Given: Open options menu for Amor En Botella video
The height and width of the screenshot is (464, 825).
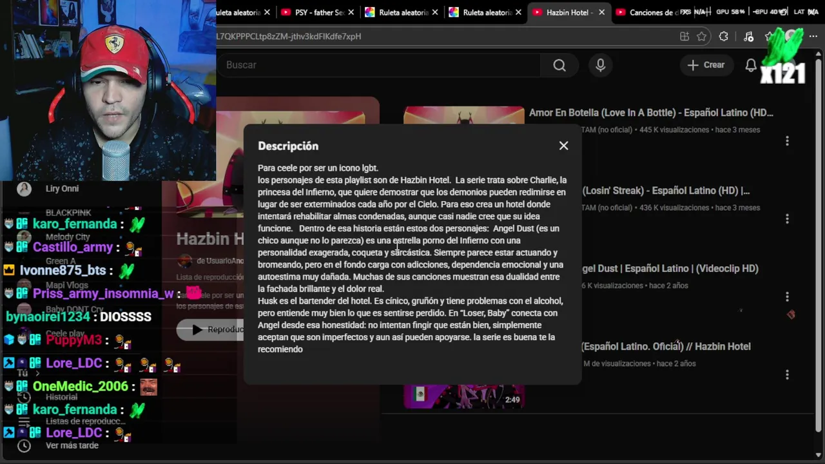Looking at the screenshot, I should [x=787, y=140].
